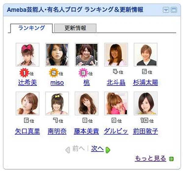Click the green next page arrow
Viewport: 183px width, 171px height.
pos(108,150)
